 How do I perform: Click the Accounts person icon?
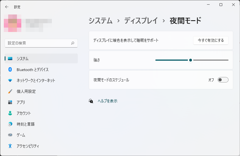pyautogui.click(x=10, y=113)
